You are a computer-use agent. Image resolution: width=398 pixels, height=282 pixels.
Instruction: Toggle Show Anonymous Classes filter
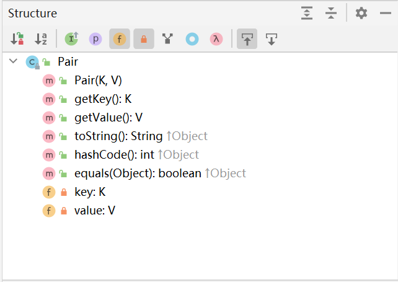tap(192, 39)
